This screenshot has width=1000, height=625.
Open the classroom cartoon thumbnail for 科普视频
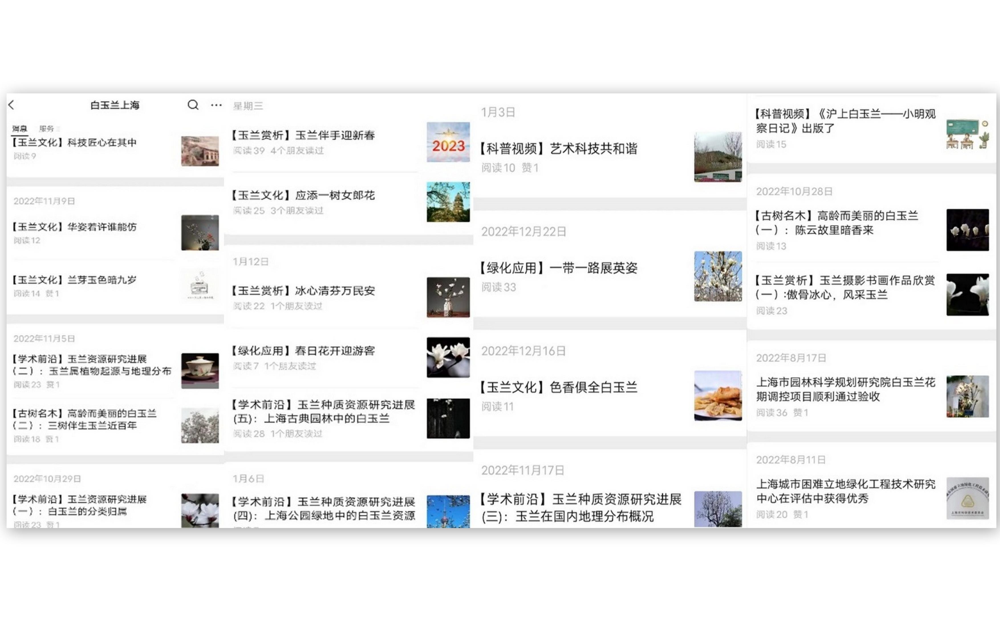pos(967,134)
